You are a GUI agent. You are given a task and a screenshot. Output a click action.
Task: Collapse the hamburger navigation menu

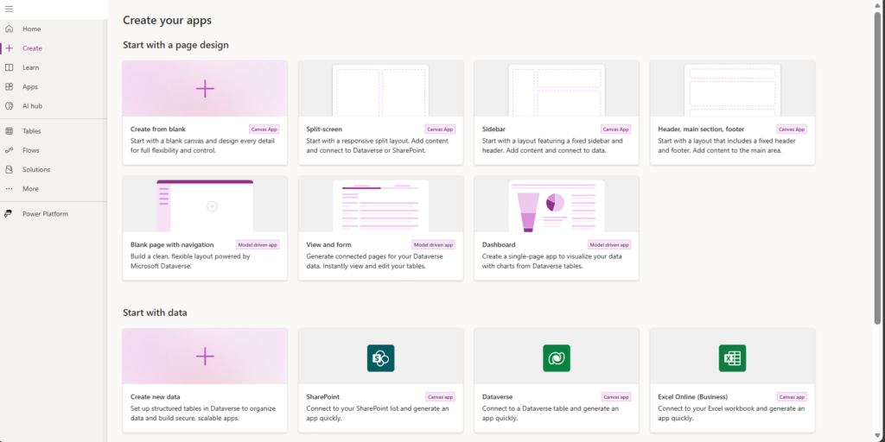click(x=9, y=9)
